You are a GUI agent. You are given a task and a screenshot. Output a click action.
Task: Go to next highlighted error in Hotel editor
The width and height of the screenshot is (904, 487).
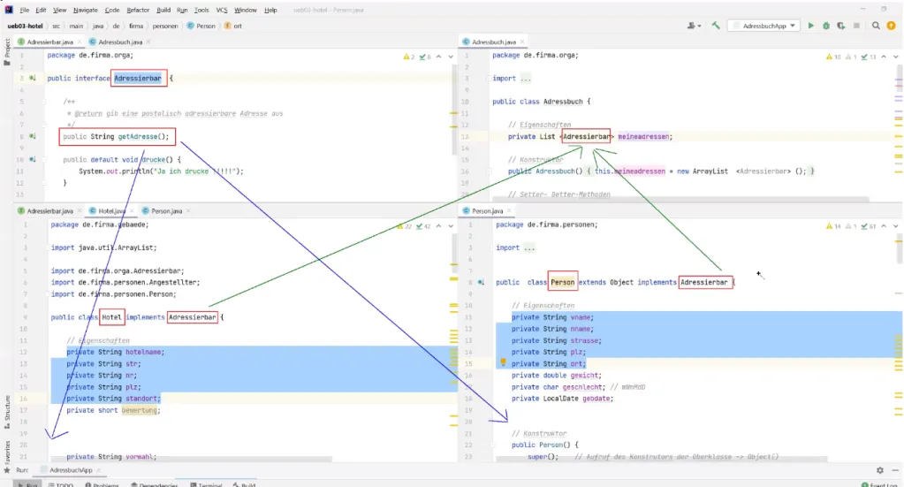[x=451, y=226]
